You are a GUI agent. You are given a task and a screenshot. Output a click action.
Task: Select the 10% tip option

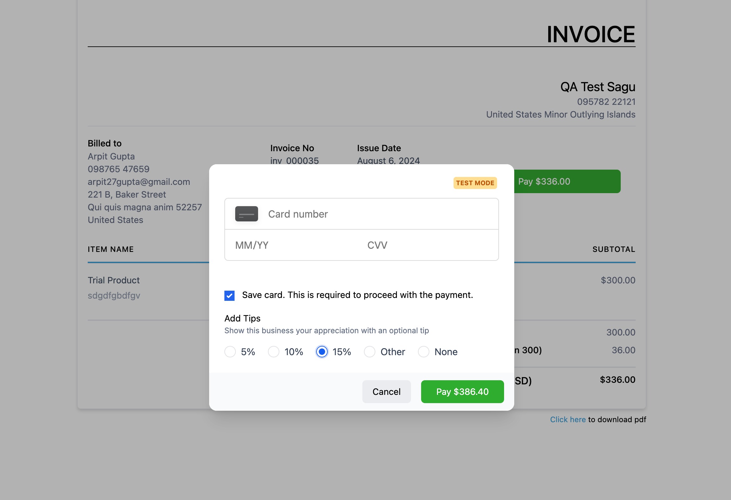274,352
